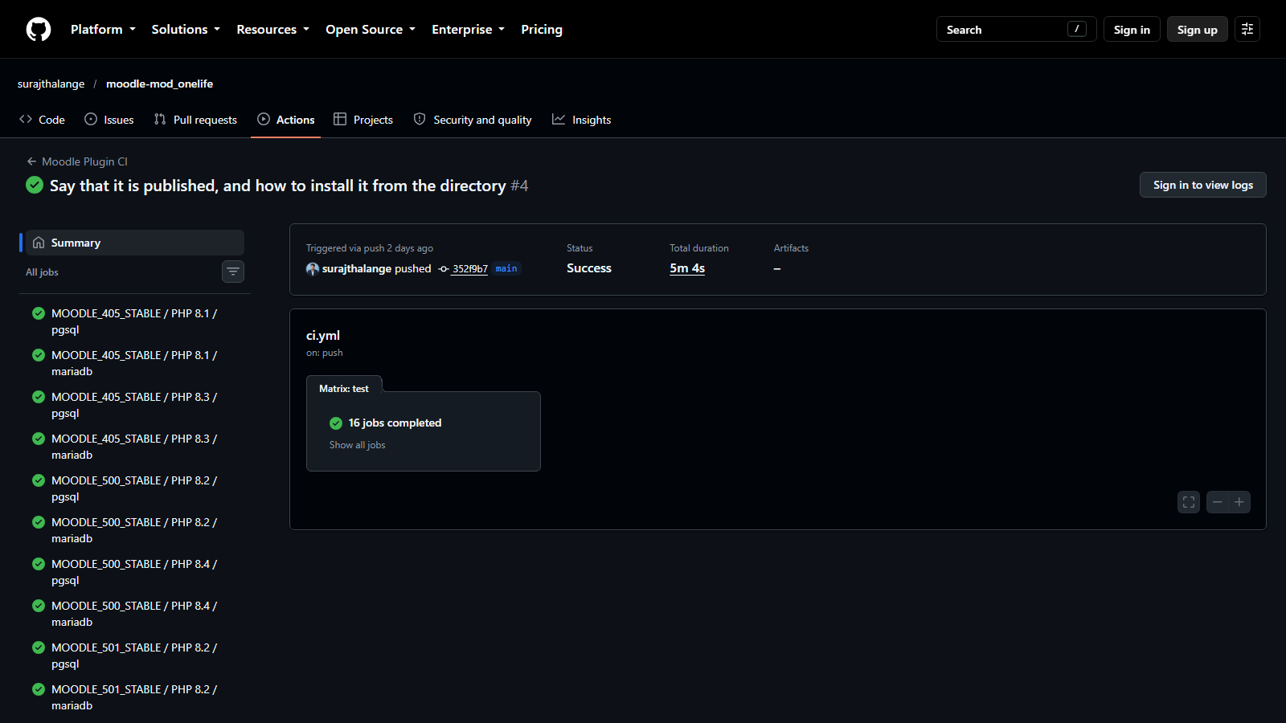Expand the Solutions dropdown menu
Screen dimensions: 1286x723
click(186, 30)
